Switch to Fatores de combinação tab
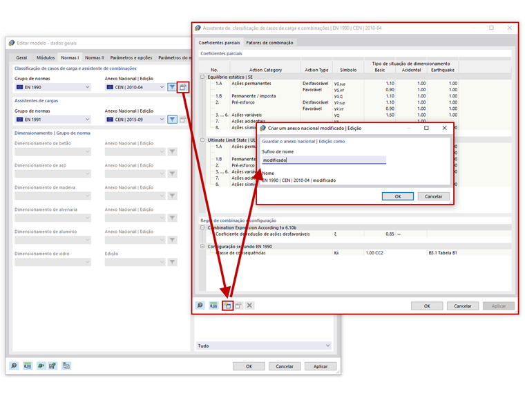The width and height of the screenshot is (525, 394). pyautogui.click(x=269, y=43)
